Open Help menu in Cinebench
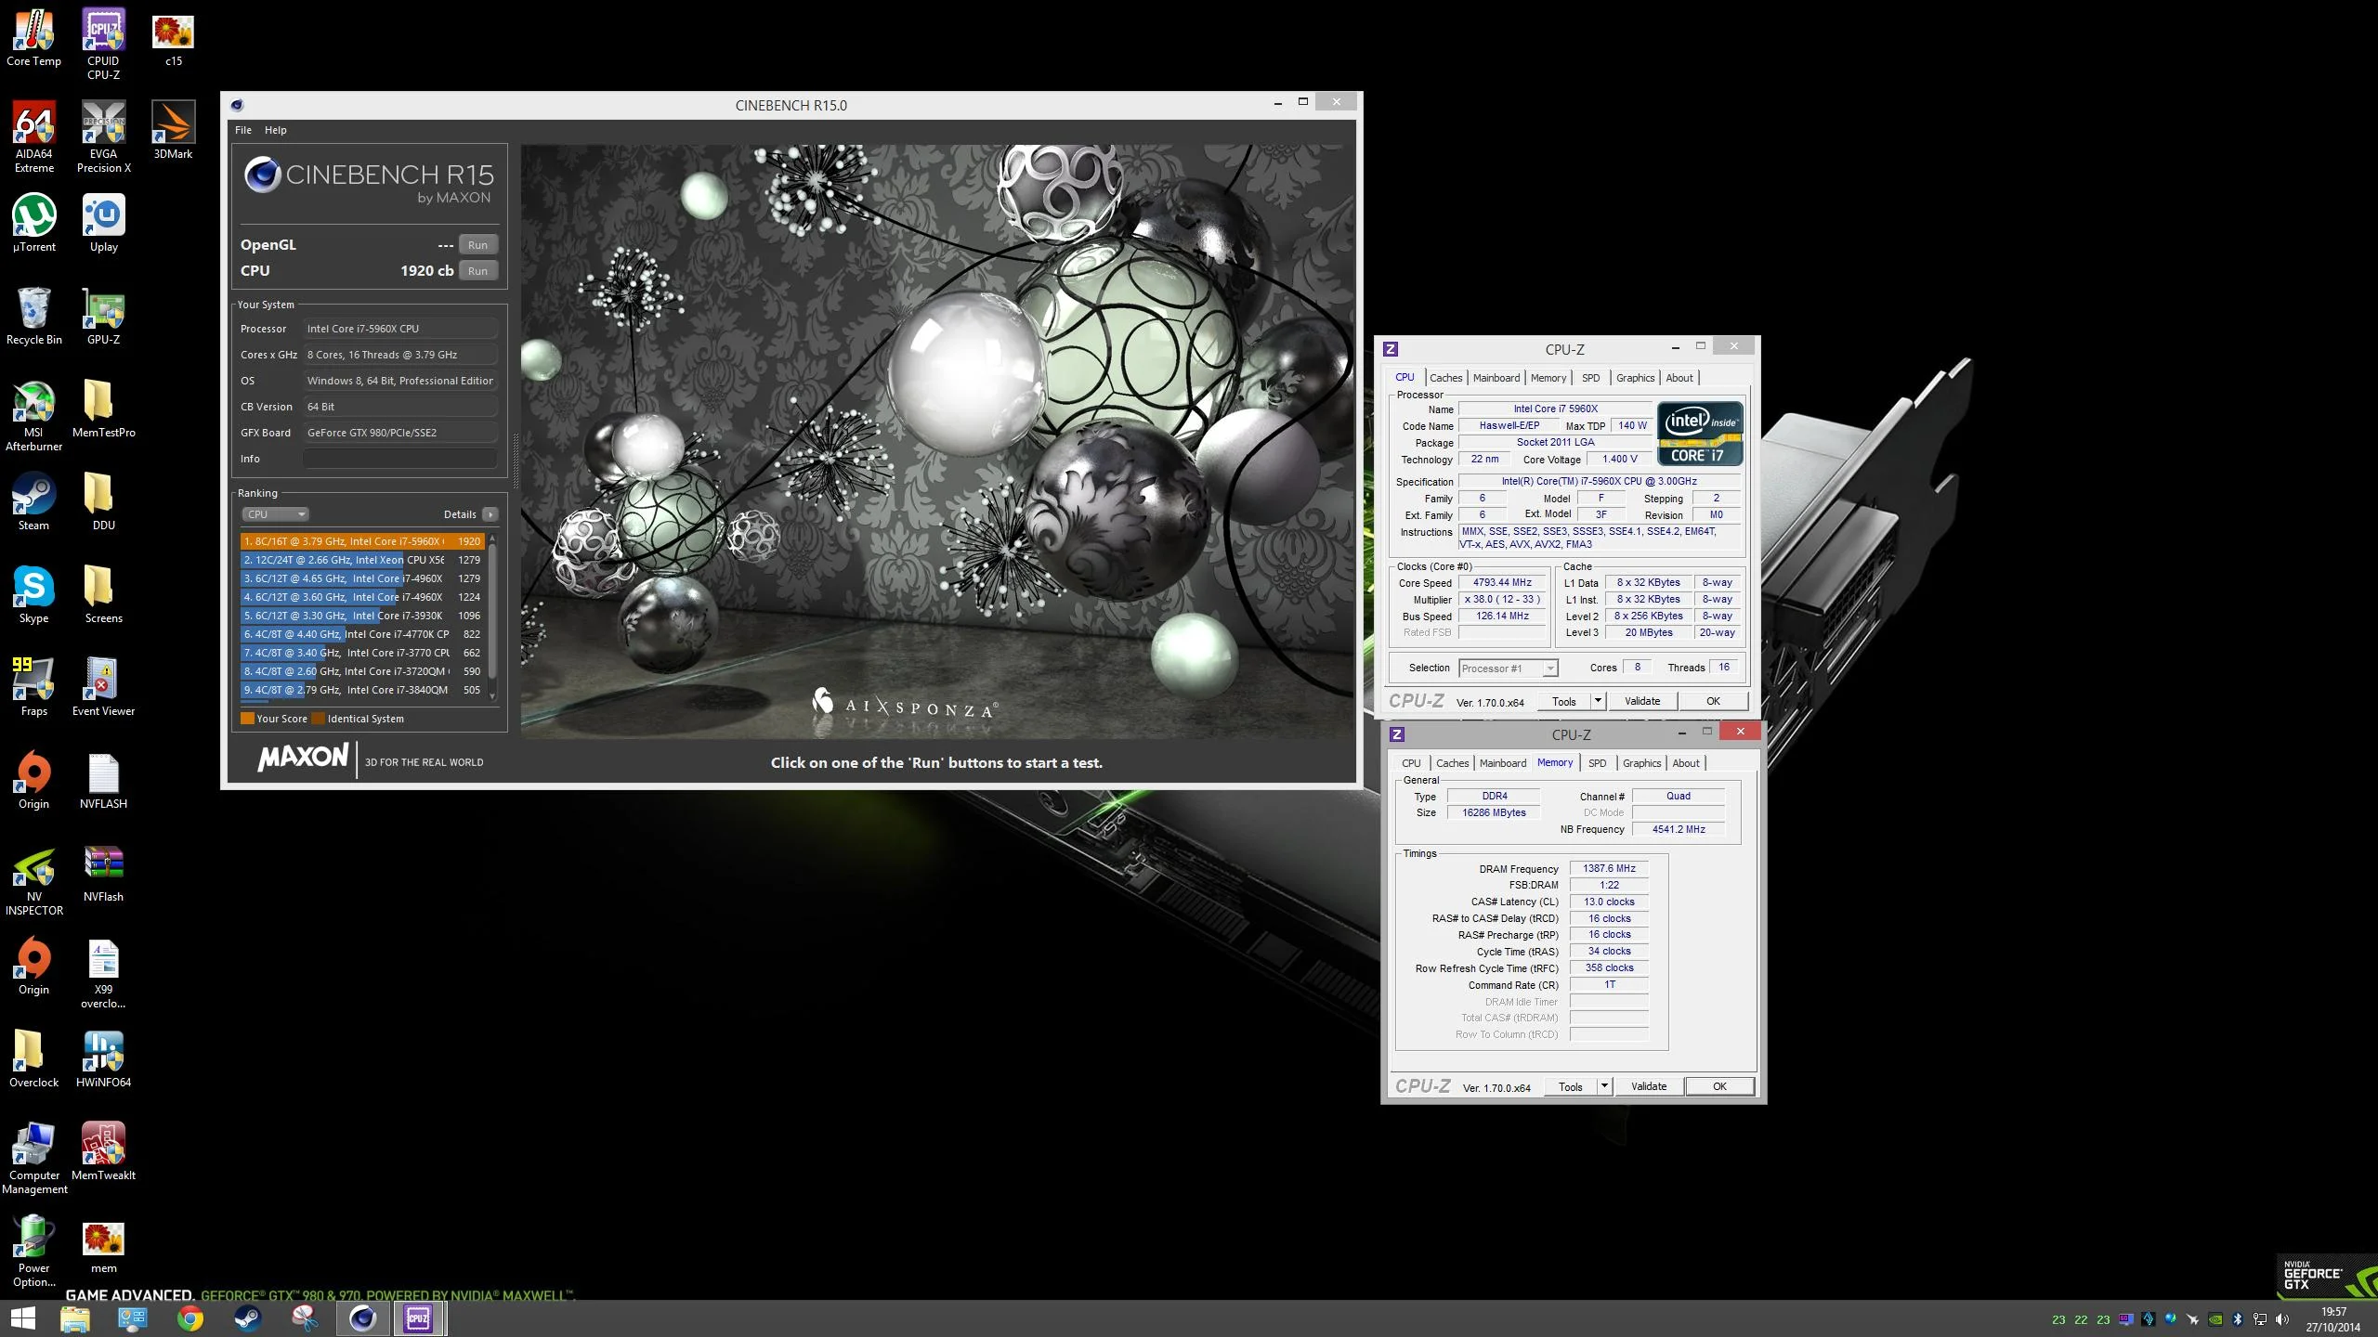This screenshot has width=2378, height=1337. (276, 130)
